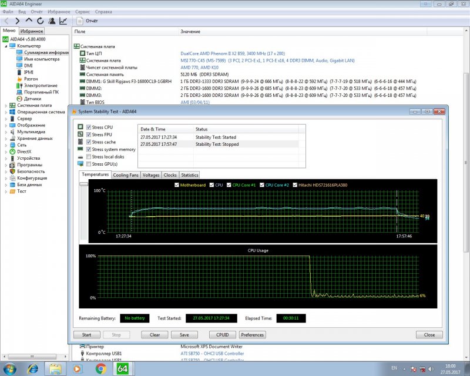Collapse the Компьютер tree node

pyautogui.click(x=6, y=46)
